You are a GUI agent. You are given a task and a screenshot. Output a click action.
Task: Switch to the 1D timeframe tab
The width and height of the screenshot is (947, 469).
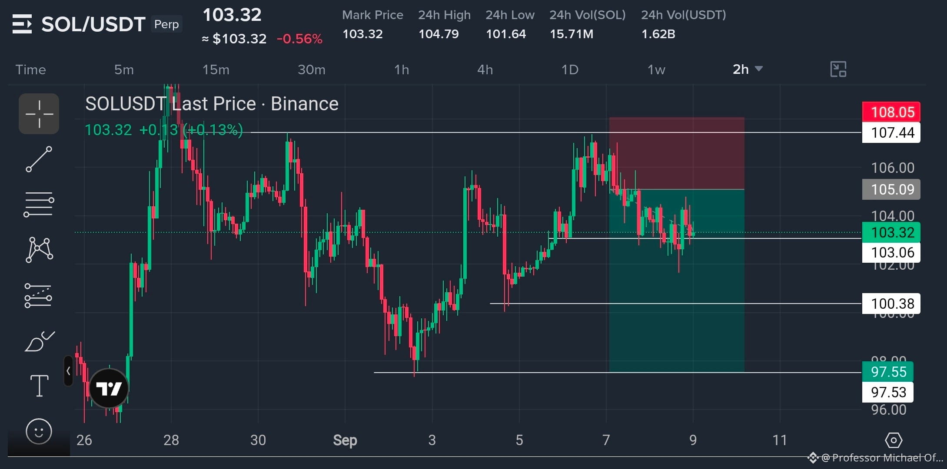pyautogui.click(x=570, y=69)
